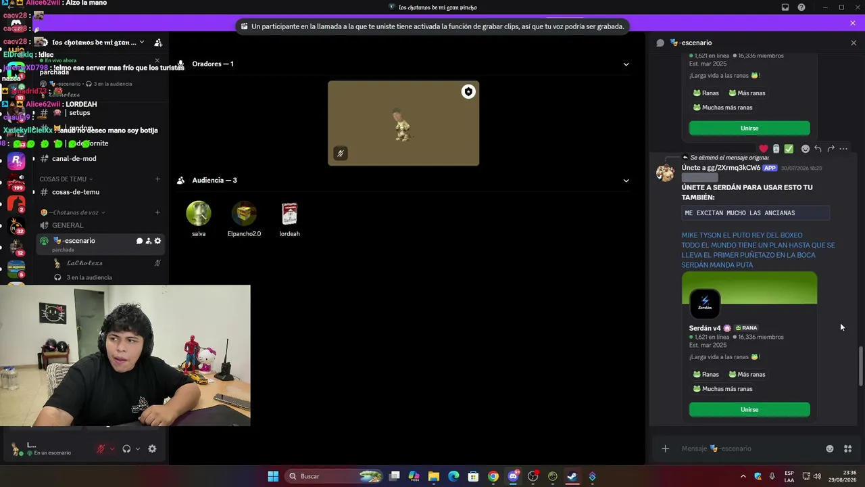Toggle headphone deafen in user panel
The height and width of the screenshot is (487, 865).
pyautogui.click(x=126, y=448)
